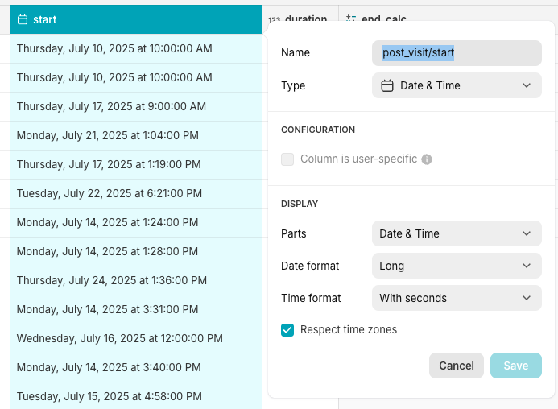Screen dimensions: 558x409
Task: Uncheck Respect time zones checkbox
Action: coord(287,330)
